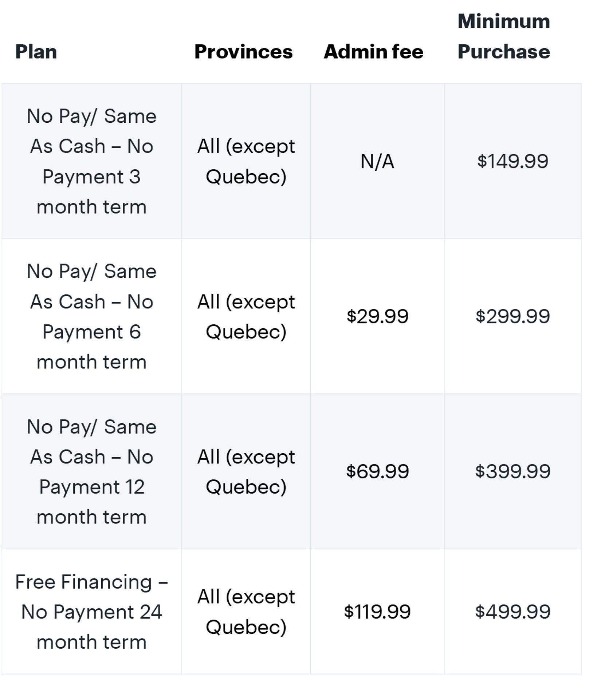The width and height of the screenshot is (589, 676).
Task: Click the $69.99 admin fee cell
Action: tap(377, 471)
